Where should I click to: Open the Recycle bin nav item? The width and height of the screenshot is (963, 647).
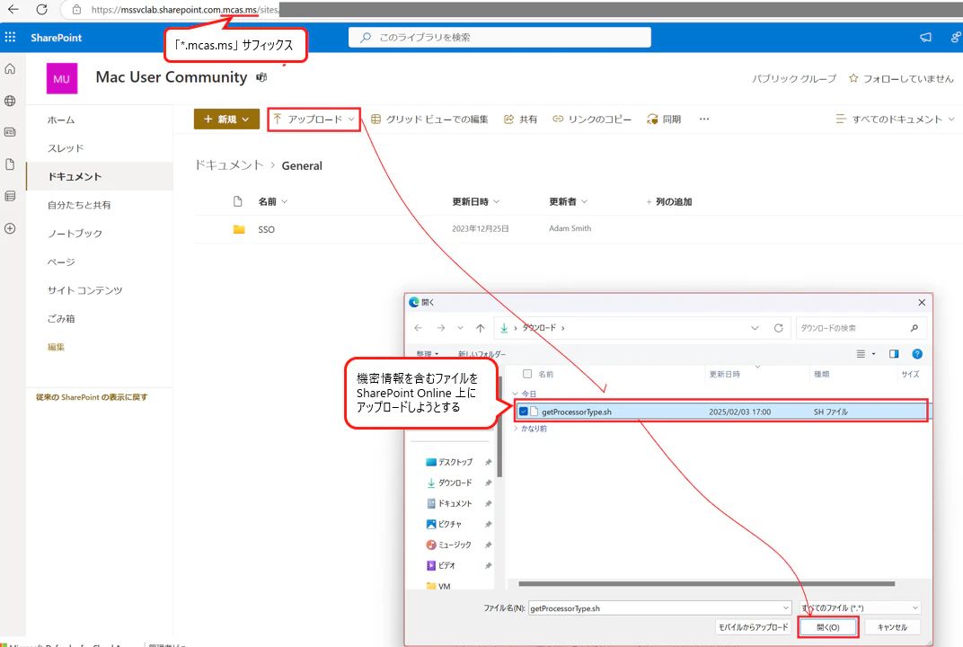[x=61, y=318]
